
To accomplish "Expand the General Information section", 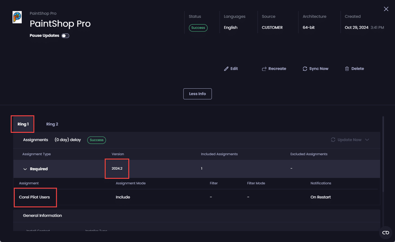I will (43, 216).
